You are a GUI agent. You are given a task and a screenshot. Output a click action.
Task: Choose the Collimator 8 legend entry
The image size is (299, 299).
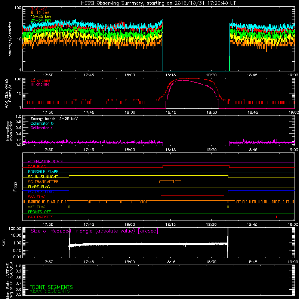point(42,123)
